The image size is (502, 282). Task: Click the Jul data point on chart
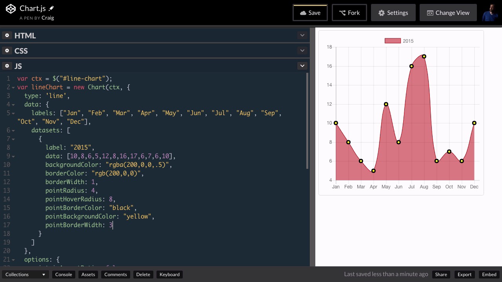point(411,66)
